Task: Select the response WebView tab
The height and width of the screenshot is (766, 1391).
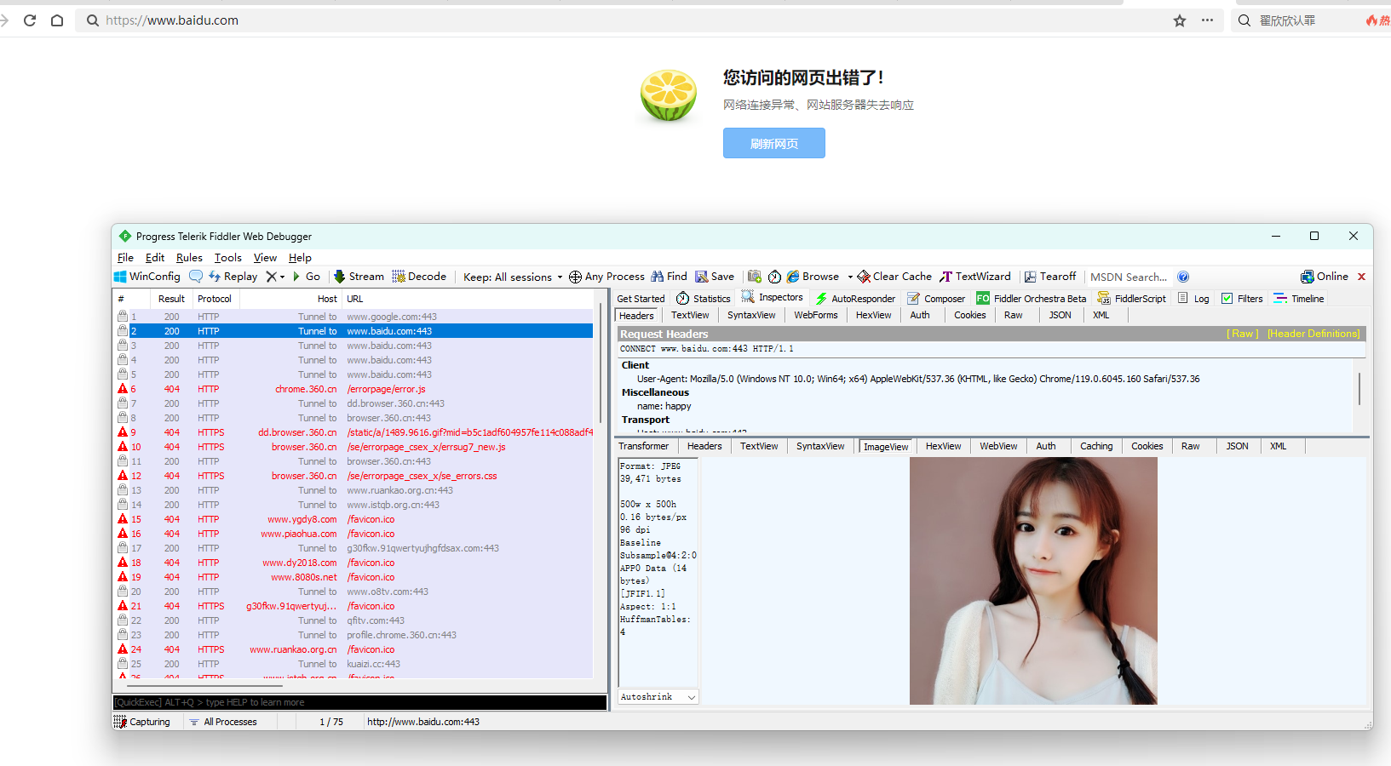Action: pos(998,446)
